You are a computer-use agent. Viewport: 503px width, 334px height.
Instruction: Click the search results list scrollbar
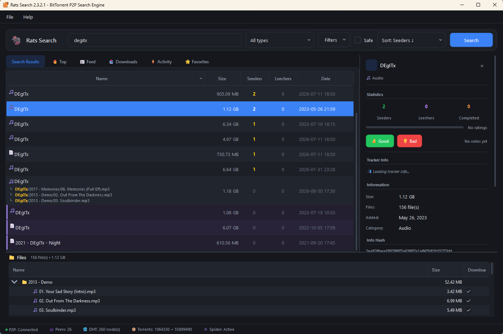pos(356,181)
